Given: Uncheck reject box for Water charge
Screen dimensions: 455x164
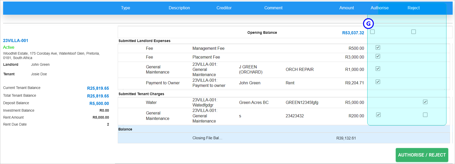Looking at the screenshot, I should (425, 102).
